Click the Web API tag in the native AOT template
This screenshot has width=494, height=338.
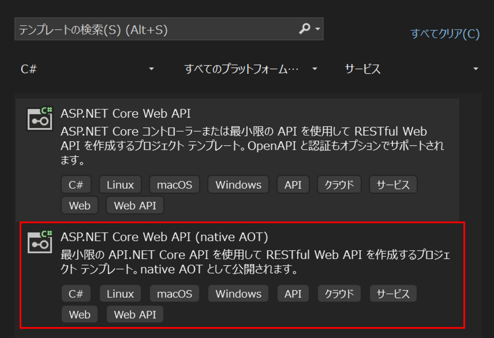[x=135, y=314]
